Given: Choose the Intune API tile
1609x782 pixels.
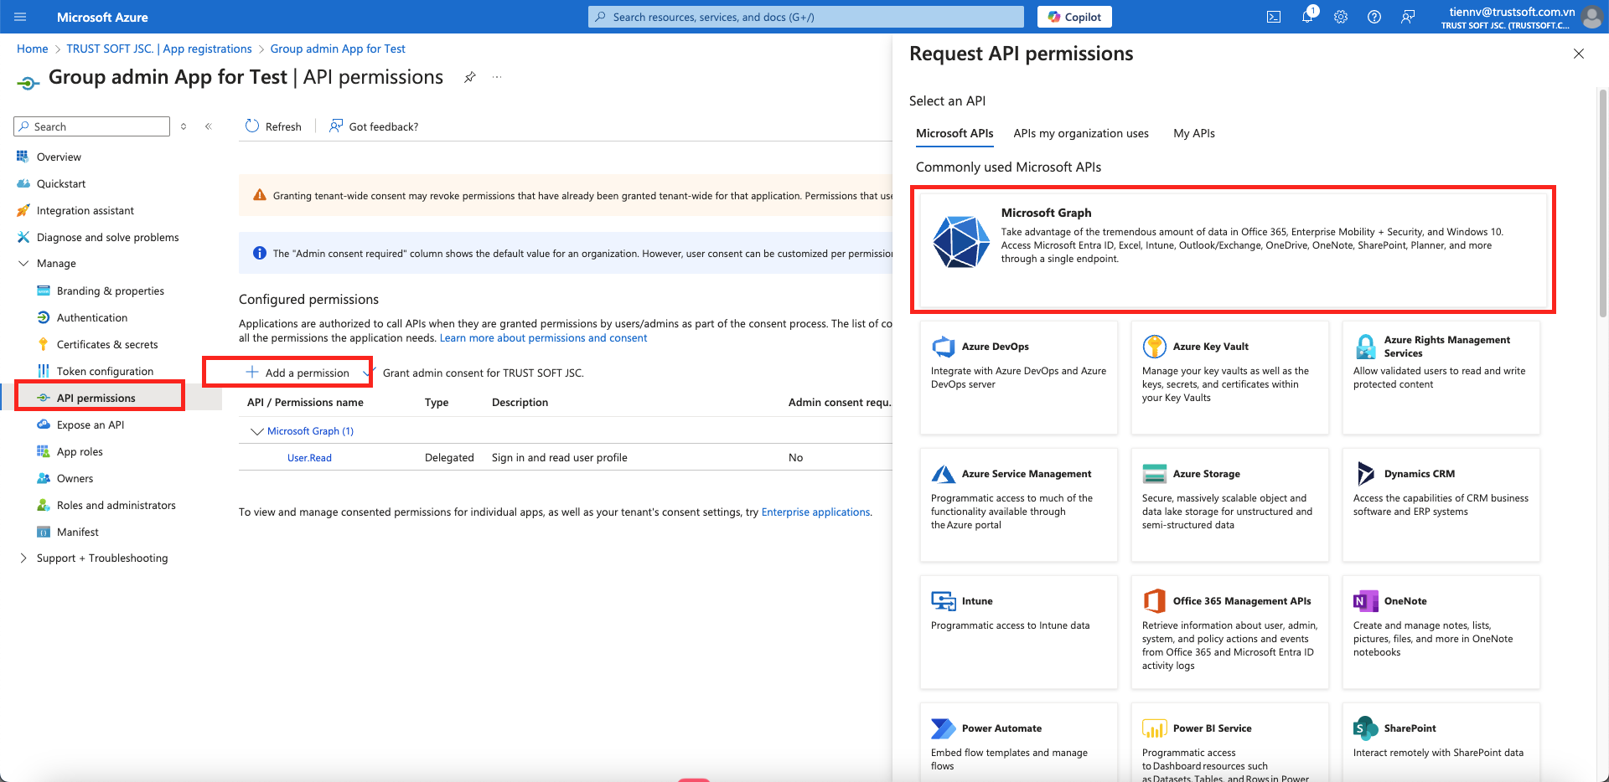Looking at the screenshot, I should pos(1018,632).
